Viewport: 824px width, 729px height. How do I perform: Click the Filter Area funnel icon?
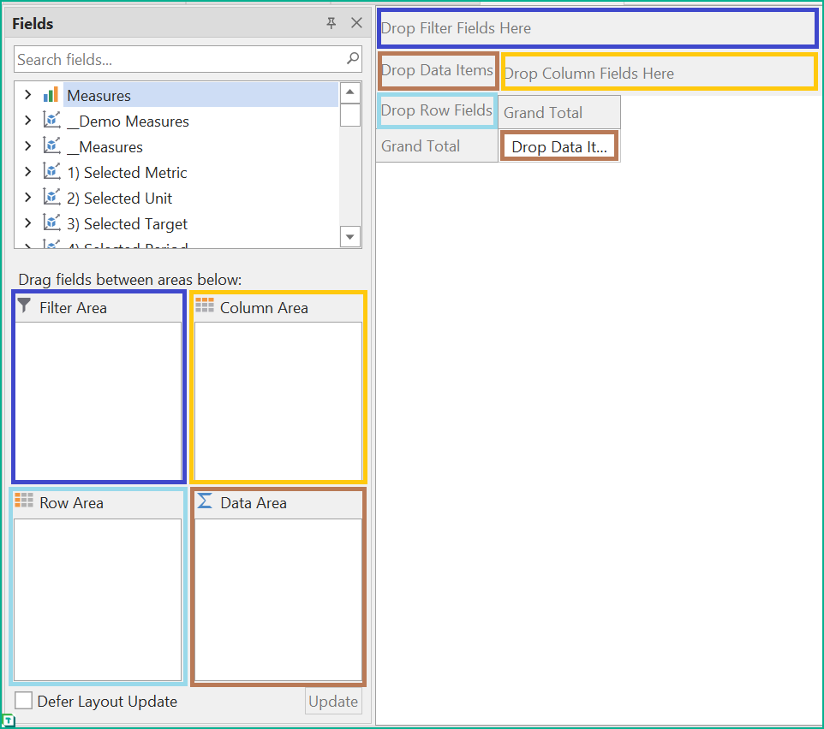pos(25,306)
